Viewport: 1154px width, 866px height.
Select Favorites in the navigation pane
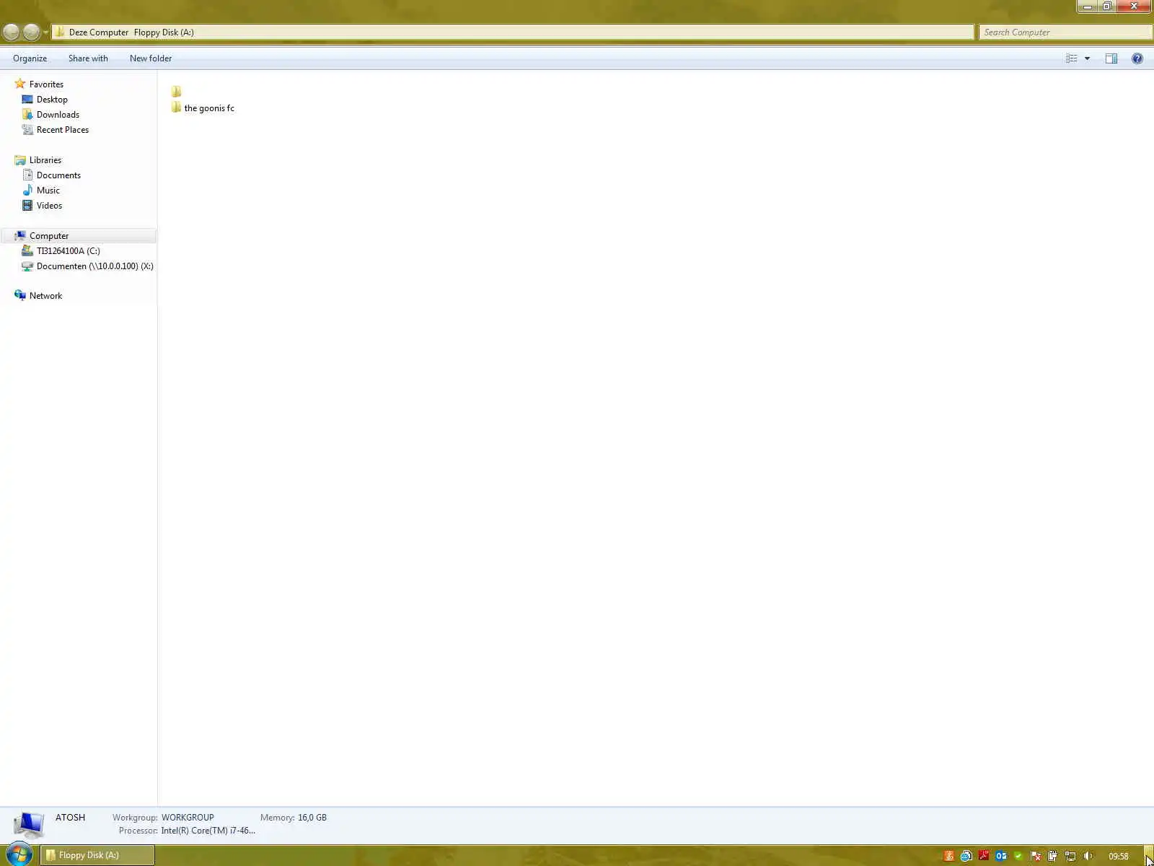click(x=46, y=84)
